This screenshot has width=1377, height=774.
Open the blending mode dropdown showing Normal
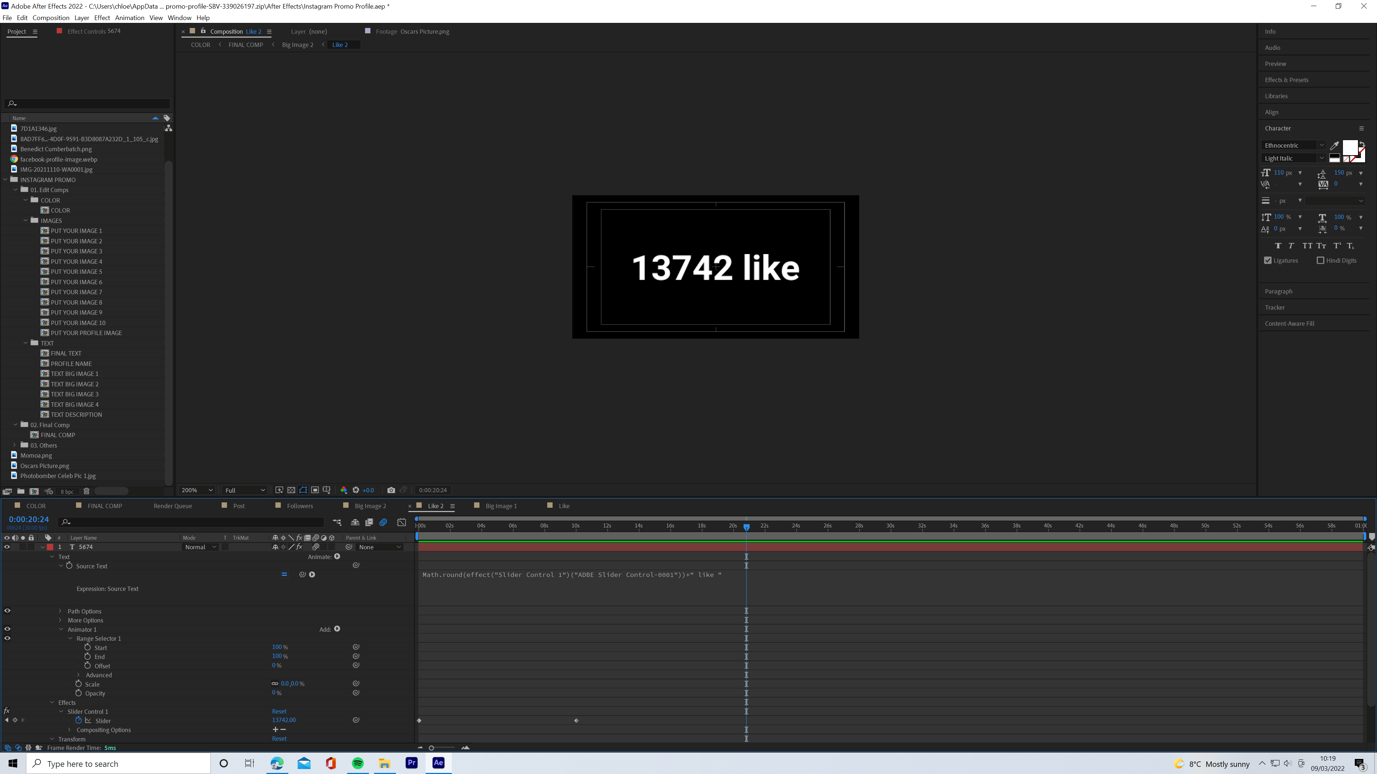pos(200,547)
